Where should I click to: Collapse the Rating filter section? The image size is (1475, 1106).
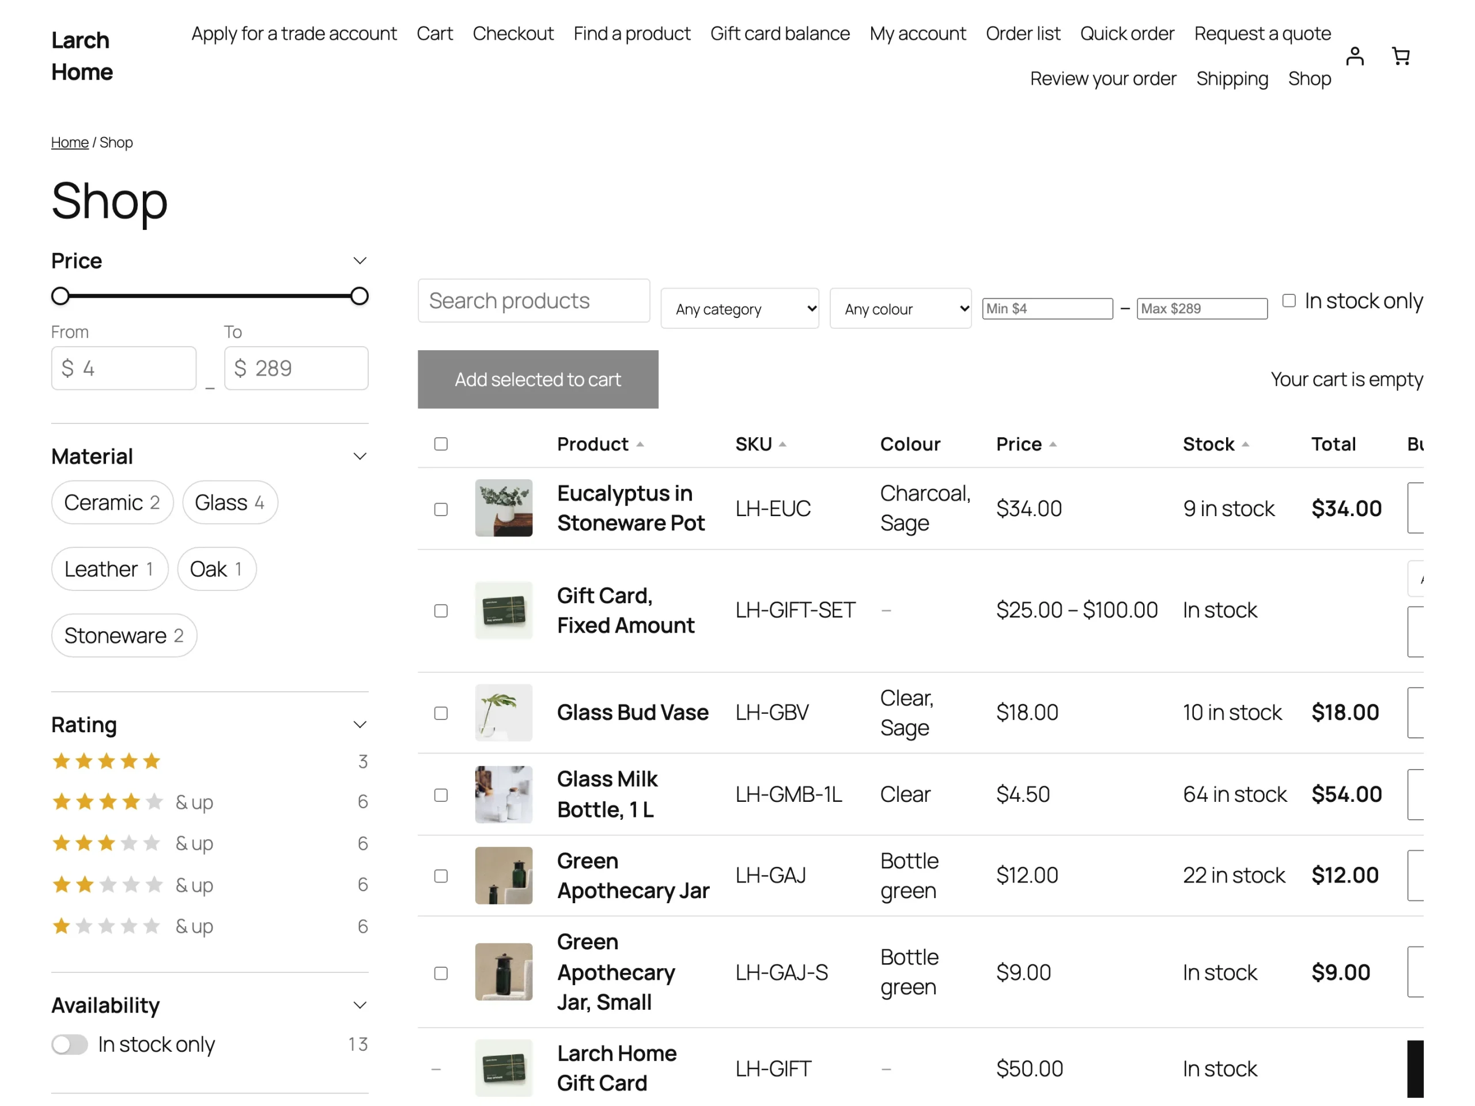360,725
